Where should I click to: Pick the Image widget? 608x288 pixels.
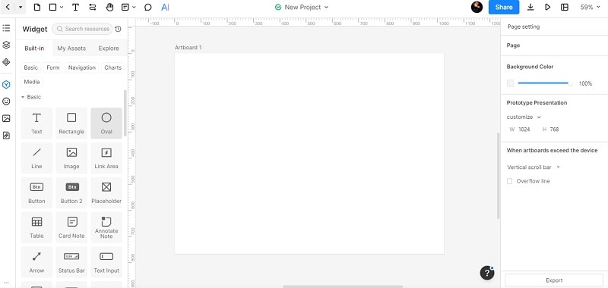71,158
